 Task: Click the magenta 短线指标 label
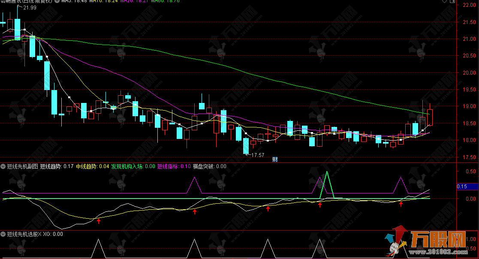168,166
